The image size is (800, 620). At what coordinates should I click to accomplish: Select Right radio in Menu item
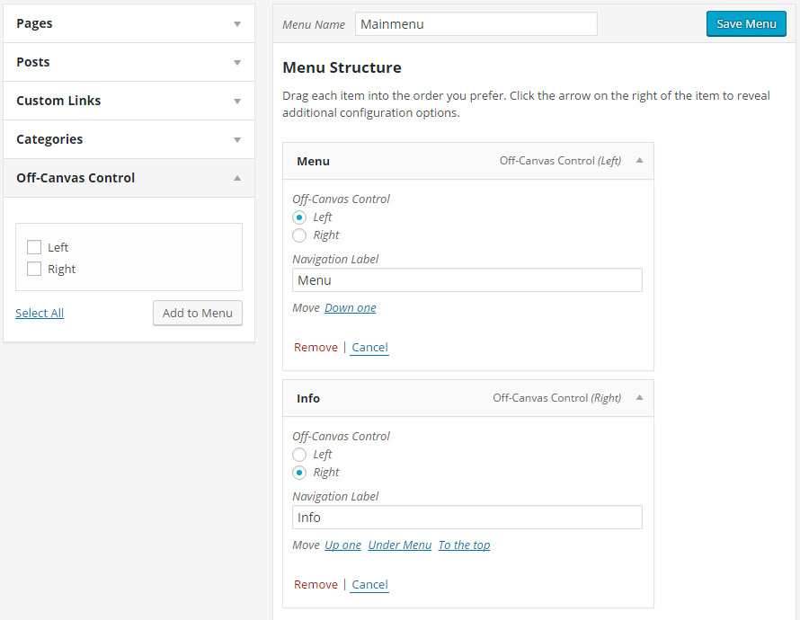299,235
